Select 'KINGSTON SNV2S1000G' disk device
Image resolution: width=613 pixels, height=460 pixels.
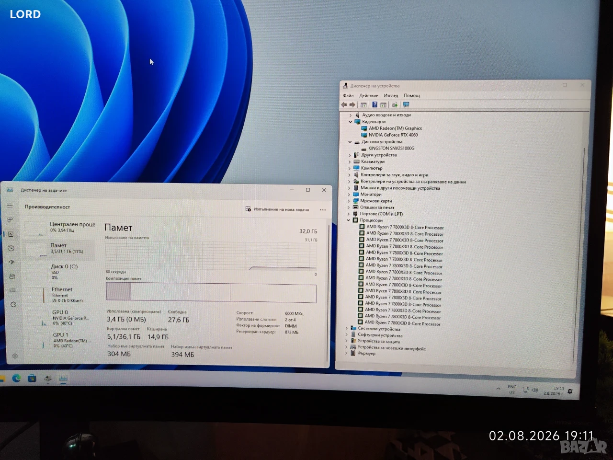pyautogui.click(x=391, y=149)
